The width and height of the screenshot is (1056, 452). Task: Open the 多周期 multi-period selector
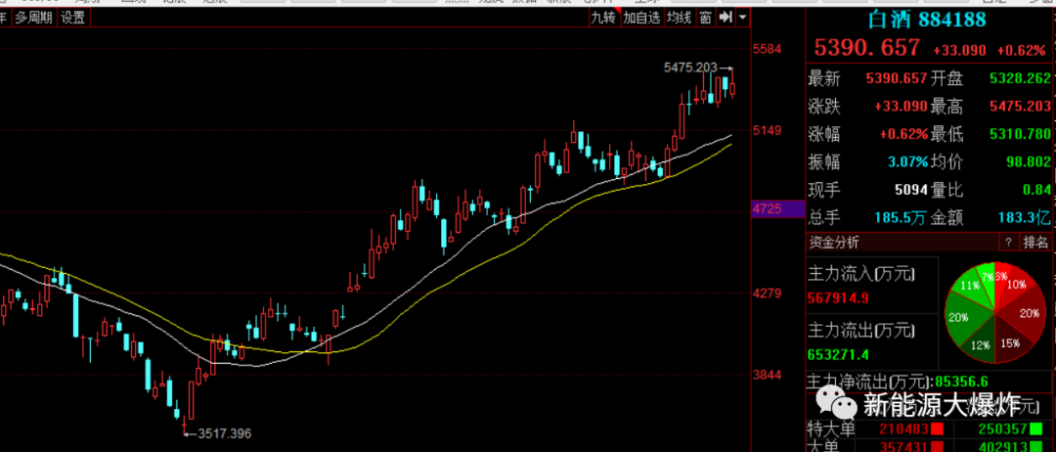pyautogui.click(x=33, y=18)
